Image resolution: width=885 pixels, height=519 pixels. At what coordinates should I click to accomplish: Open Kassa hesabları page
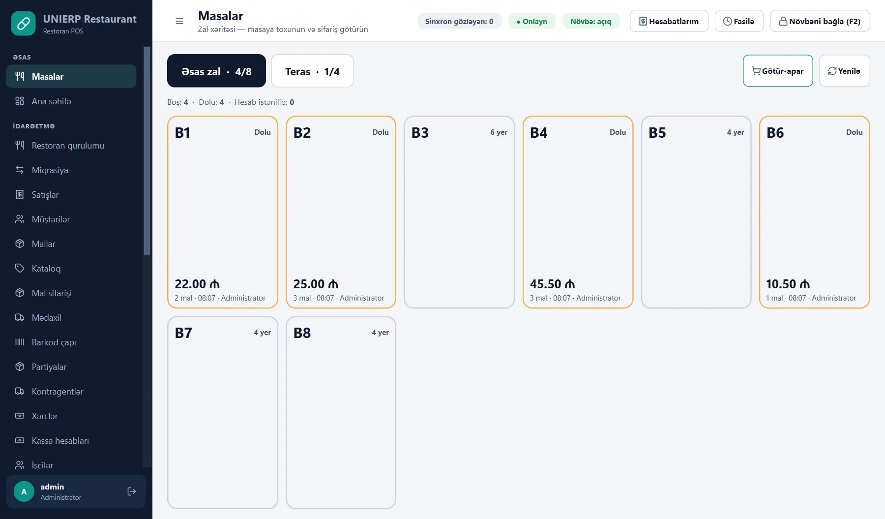coord(71,441)
